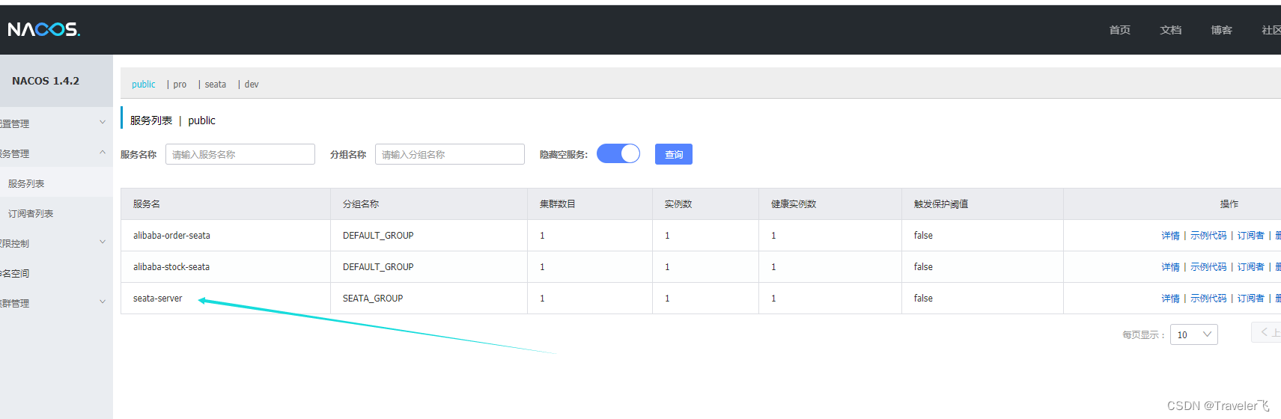Open 示例代码 for seata-server
This screenshot has width=1281, height=419.
(1208, 298)
